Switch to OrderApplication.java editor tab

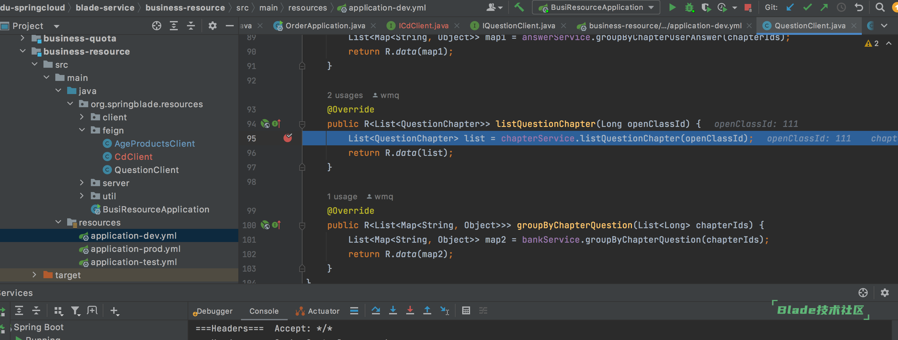[x=325, y=26]
